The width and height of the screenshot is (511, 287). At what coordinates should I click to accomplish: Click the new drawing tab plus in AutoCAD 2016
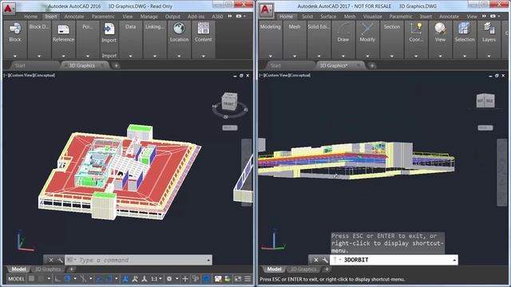click(116, 65)
